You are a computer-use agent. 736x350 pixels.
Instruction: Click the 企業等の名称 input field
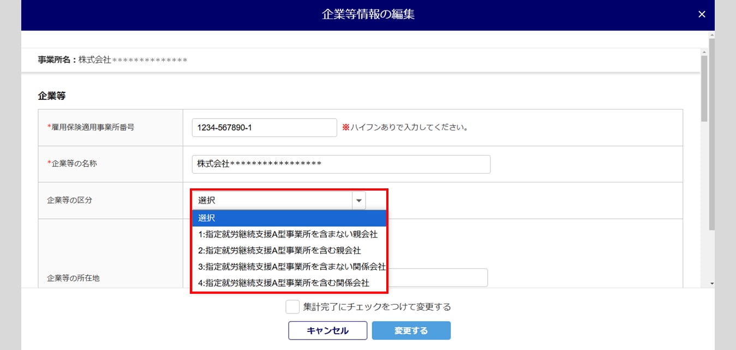pyautogui.click(x=341, y=164)
